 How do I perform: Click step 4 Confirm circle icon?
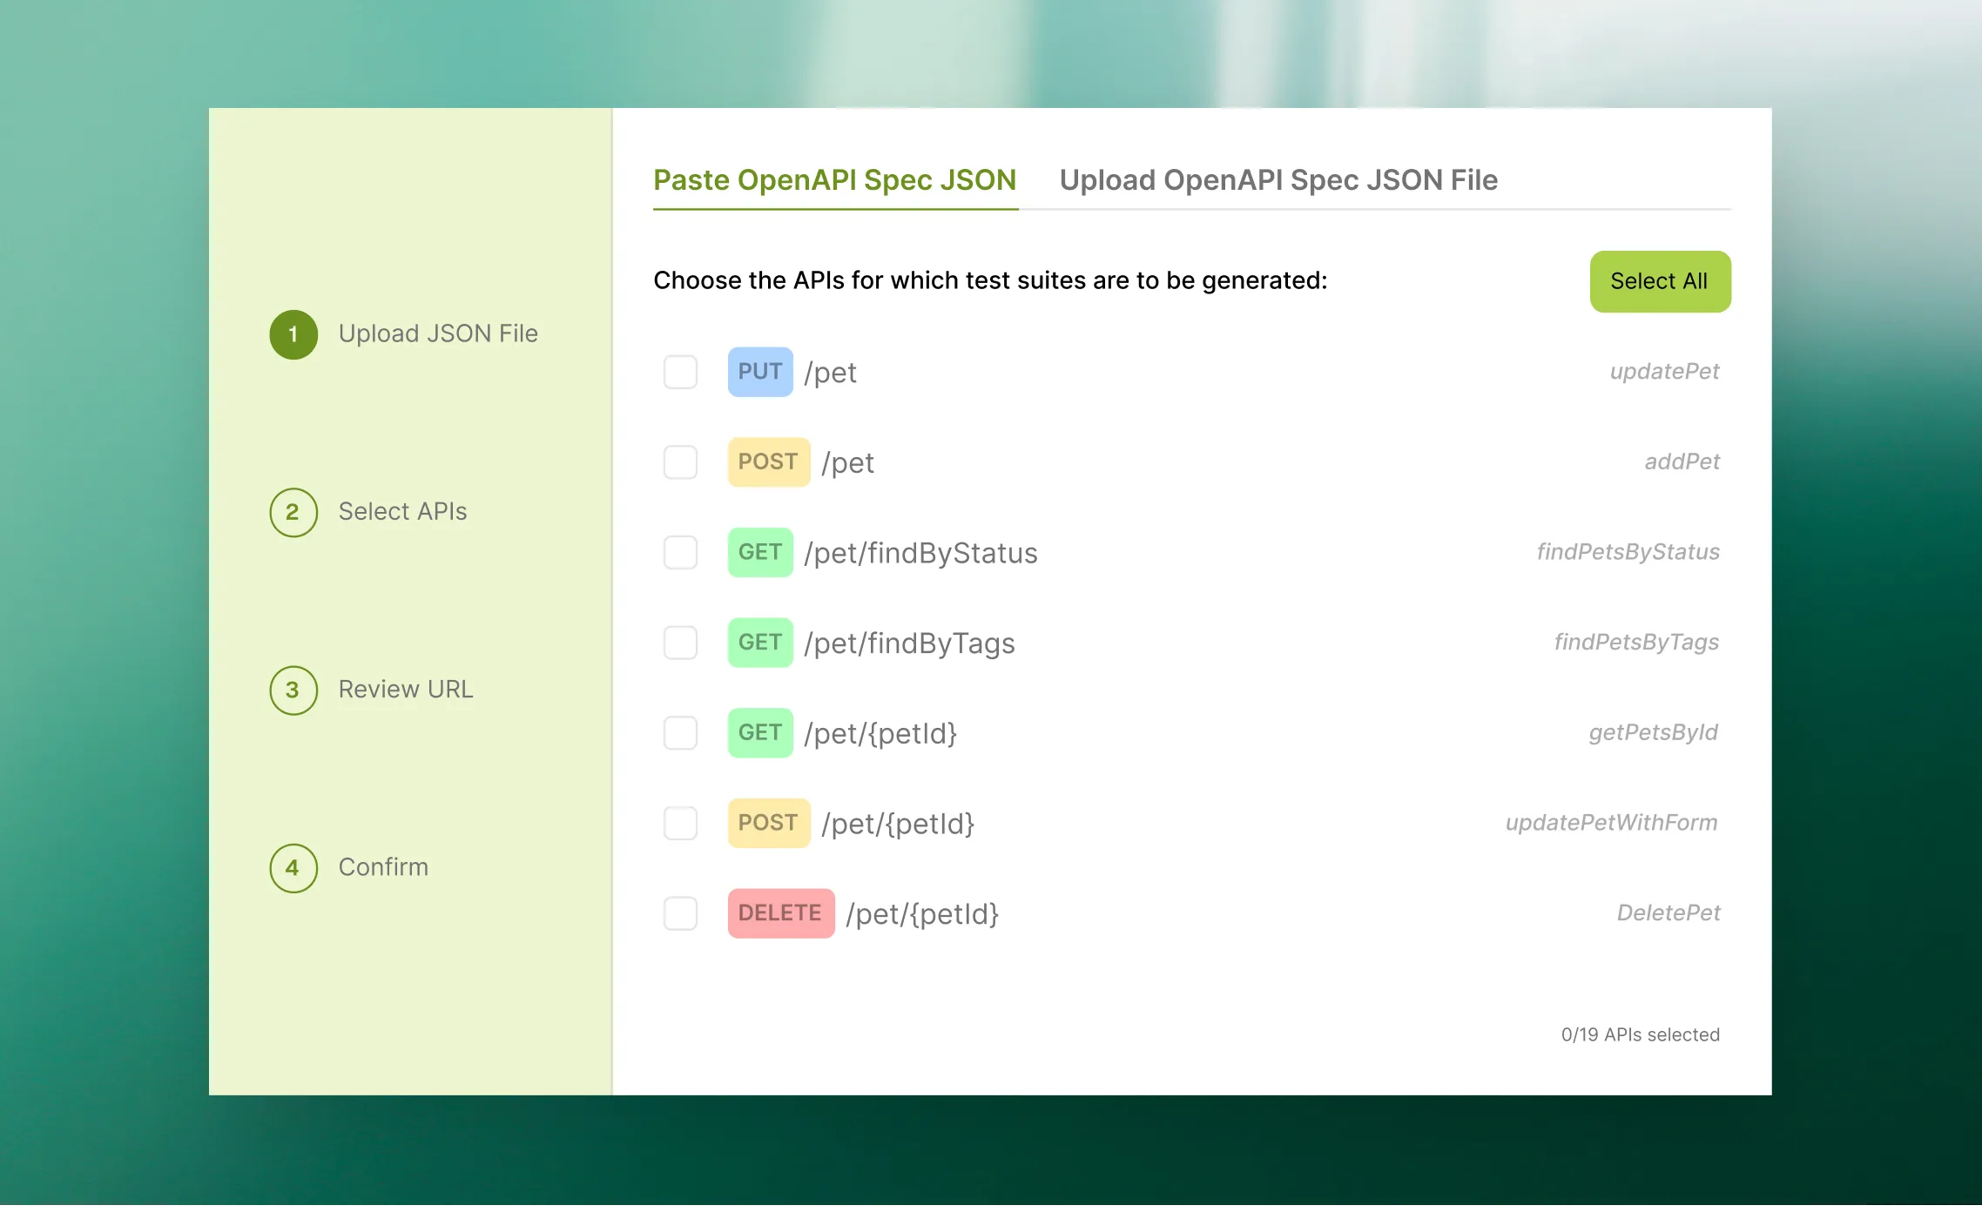[x=293, y=867]
